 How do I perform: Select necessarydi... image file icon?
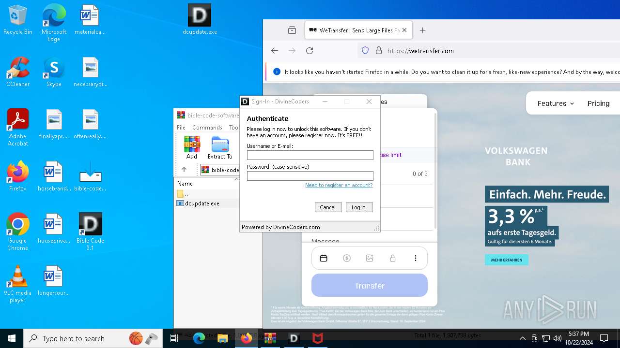tap(90, 72)
